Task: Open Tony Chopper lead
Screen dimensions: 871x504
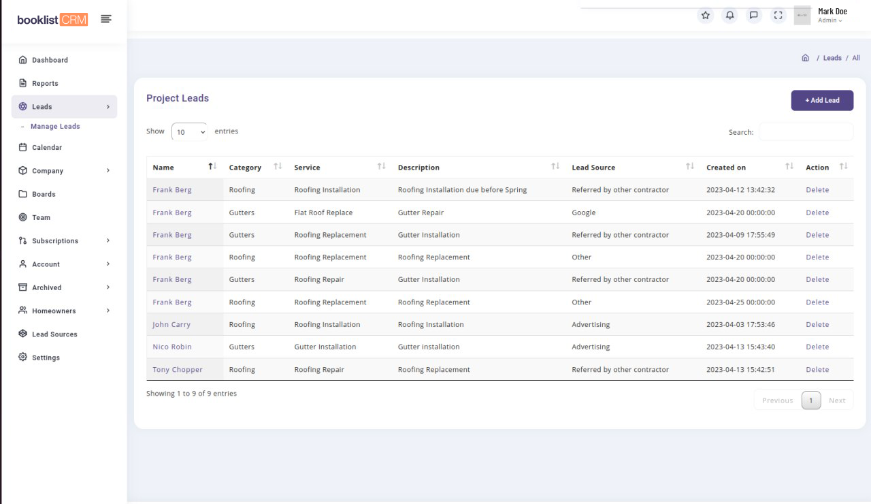Action: click(178, 370)
